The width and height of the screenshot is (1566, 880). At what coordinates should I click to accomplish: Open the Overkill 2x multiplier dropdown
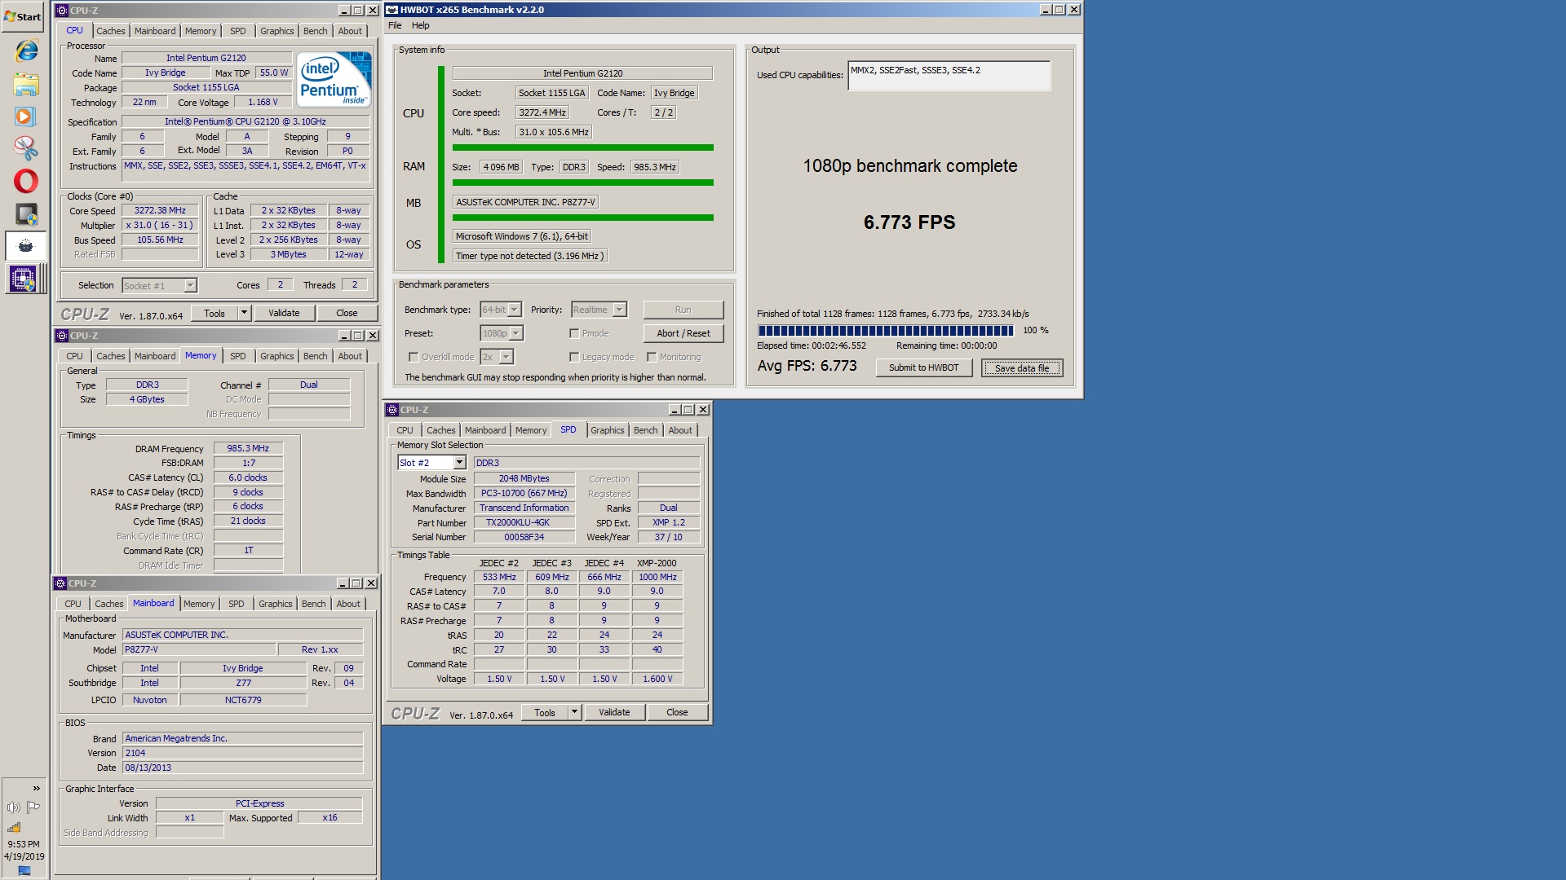tap(496, 357)
